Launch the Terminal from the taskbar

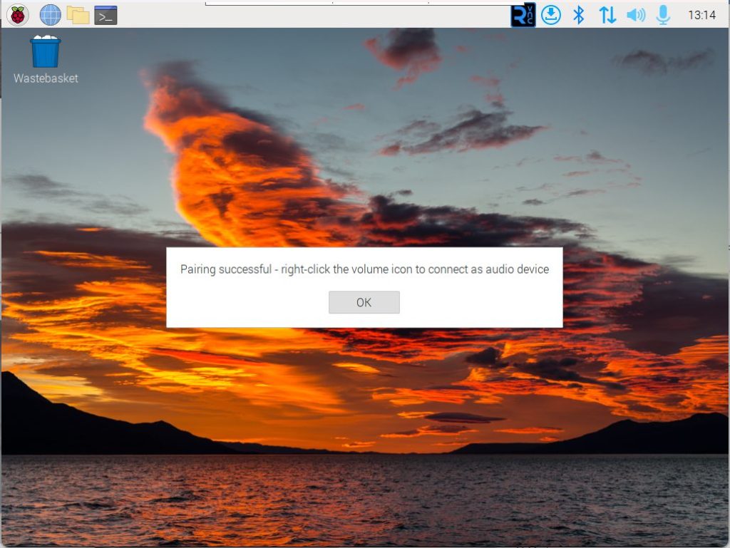(106, 15)
